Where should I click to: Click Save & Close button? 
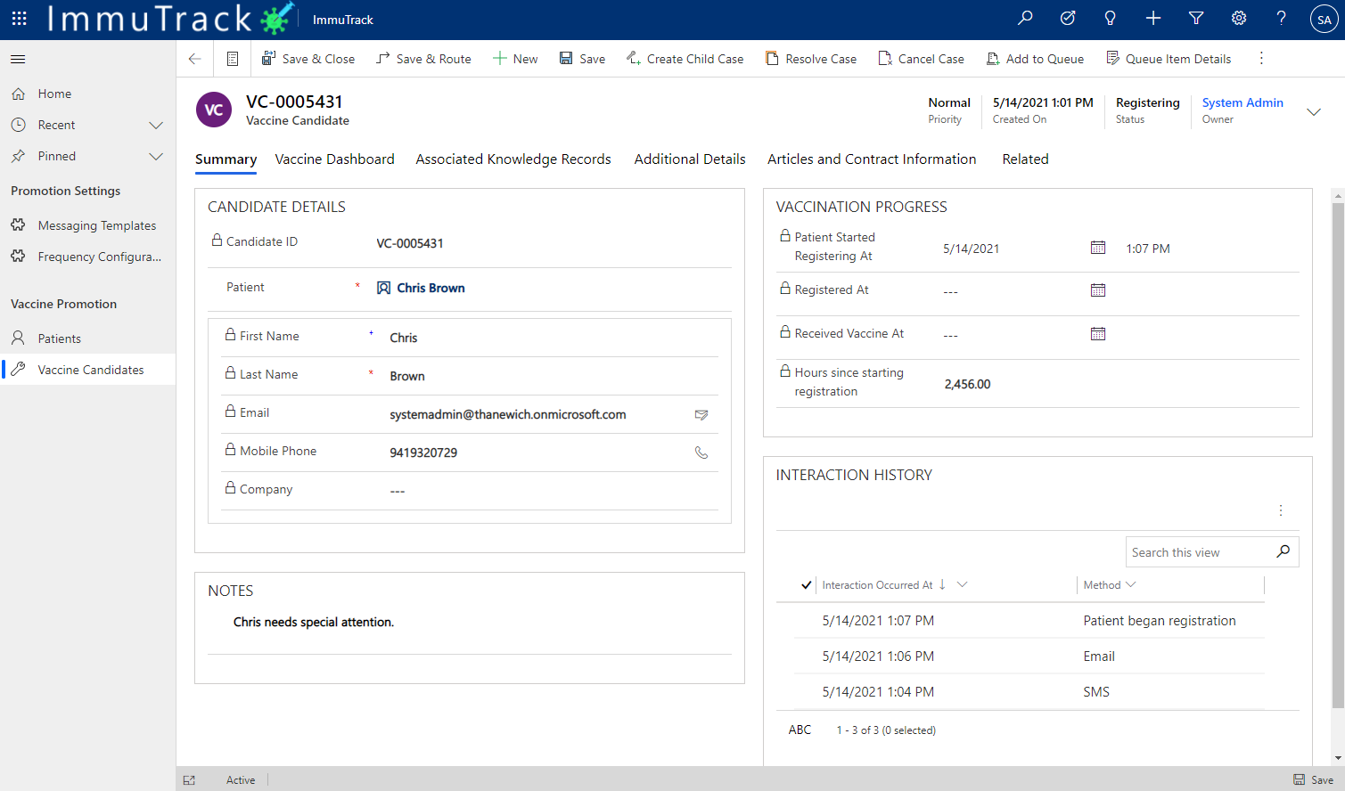pyautogui.click(x=308, y=59)
